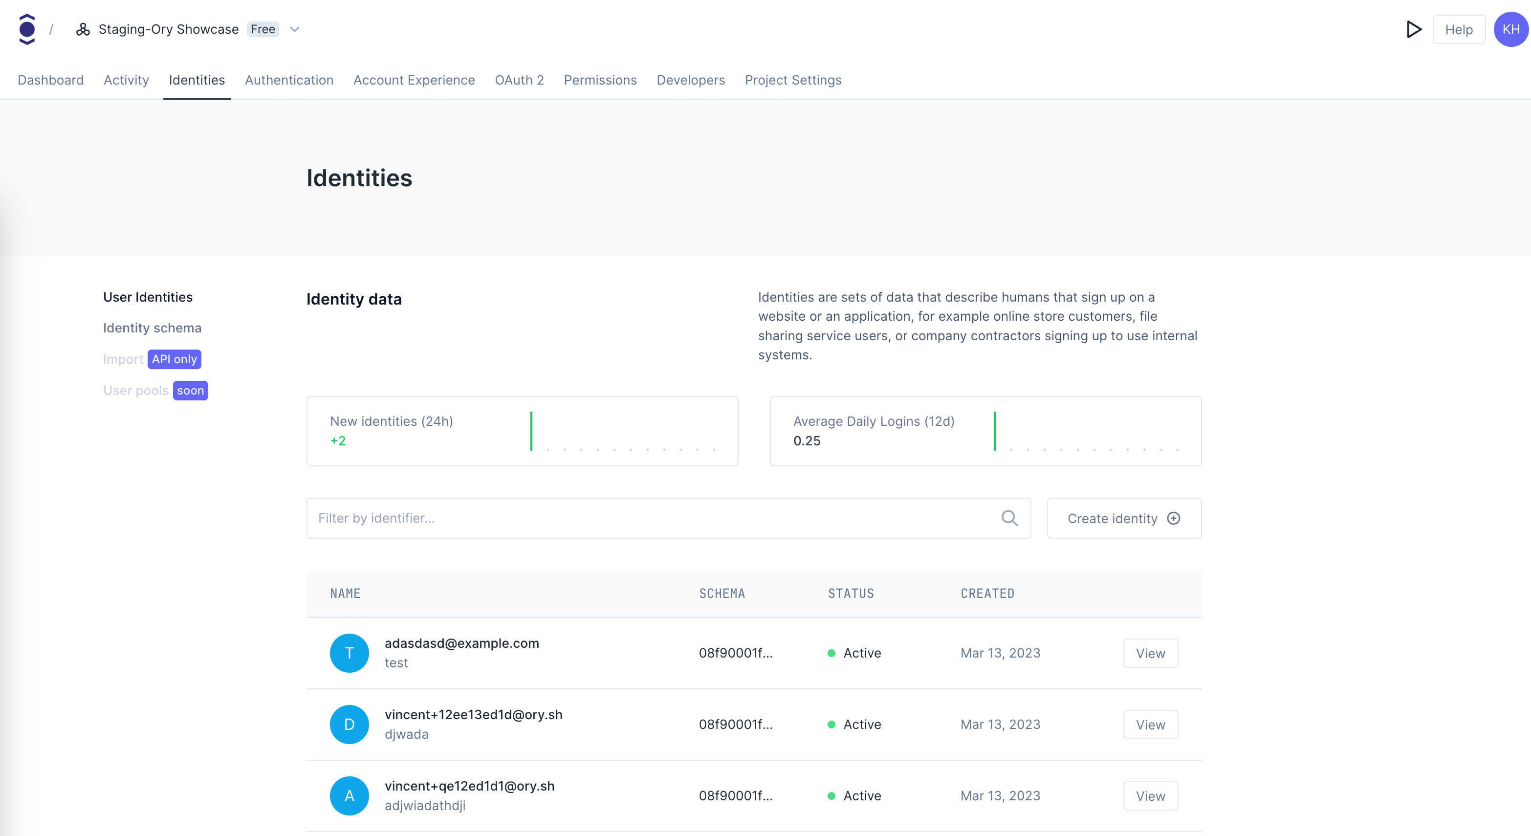This screenshot has height=836, width=1531.
Task: Click the SCHEMA column header
Action: tap(722, 594)
